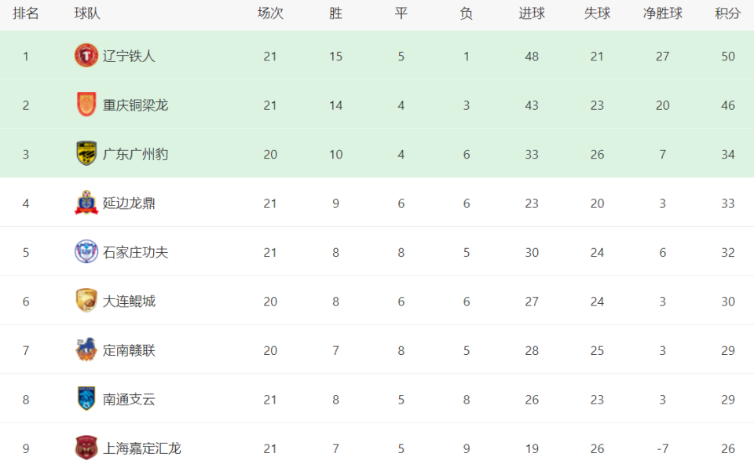Open the 辽宁铁人 team name link

129,57
